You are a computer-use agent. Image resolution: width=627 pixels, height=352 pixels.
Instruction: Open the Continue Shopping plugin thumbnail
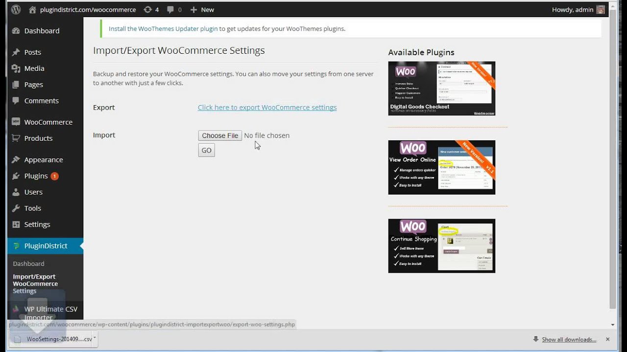point(441,246)
